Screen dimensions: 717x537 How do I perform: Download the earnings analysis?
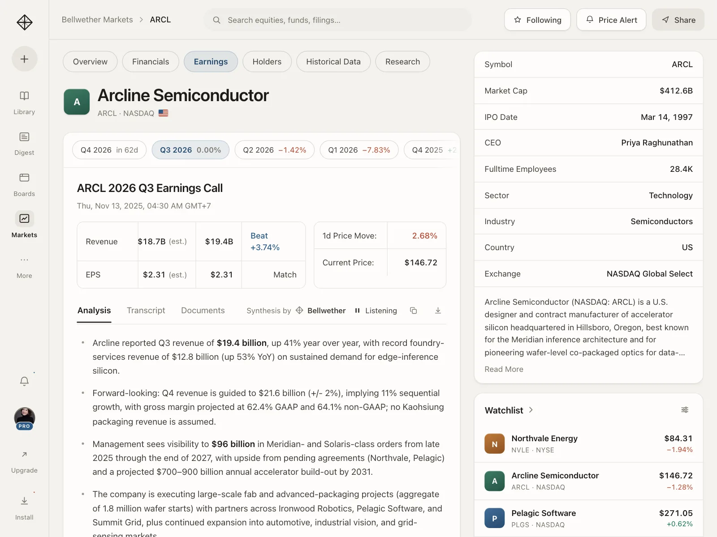pyautogui.click(x=438, y=311)
